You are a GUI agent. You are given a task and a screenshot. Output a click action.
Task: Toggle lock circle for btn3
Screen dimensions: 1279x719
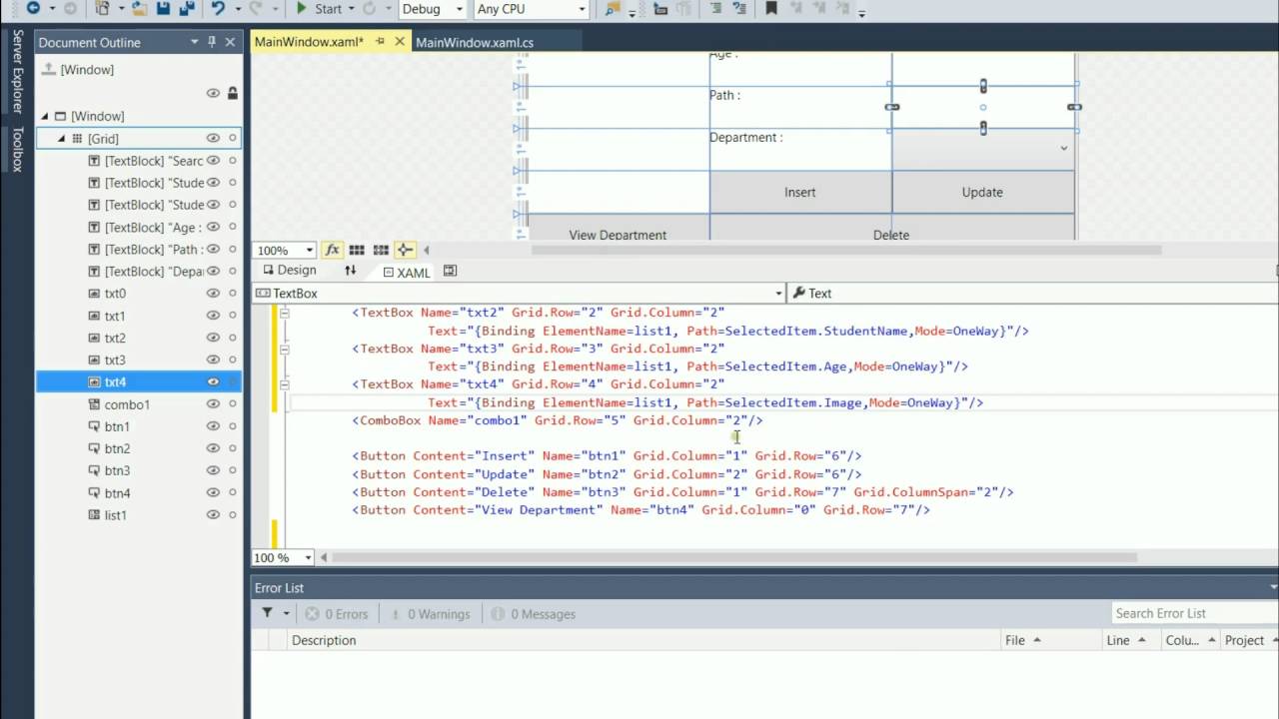tap(233, 470)
